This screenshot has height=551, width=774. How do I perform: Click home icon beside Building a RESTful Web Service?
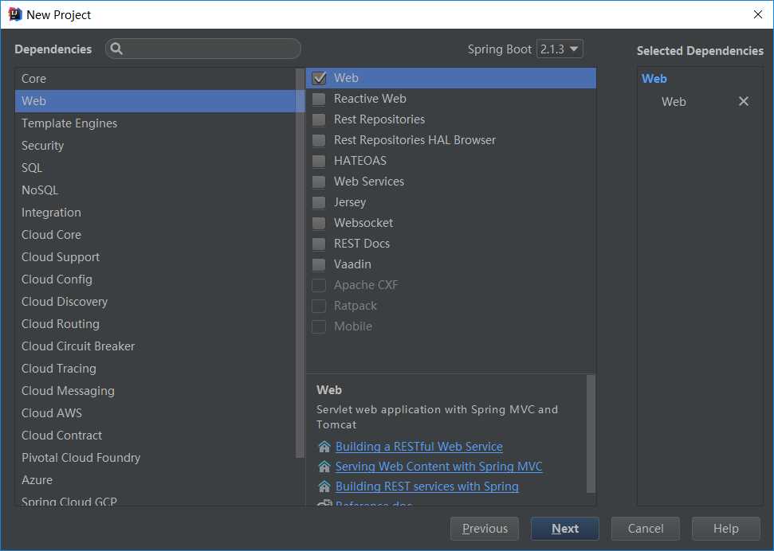point(324,447)
